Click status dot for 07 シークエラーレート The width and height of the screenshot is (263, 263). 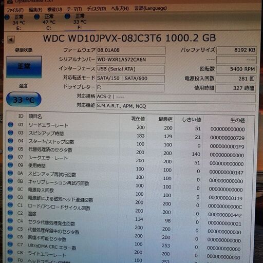[x=10, y=157]
